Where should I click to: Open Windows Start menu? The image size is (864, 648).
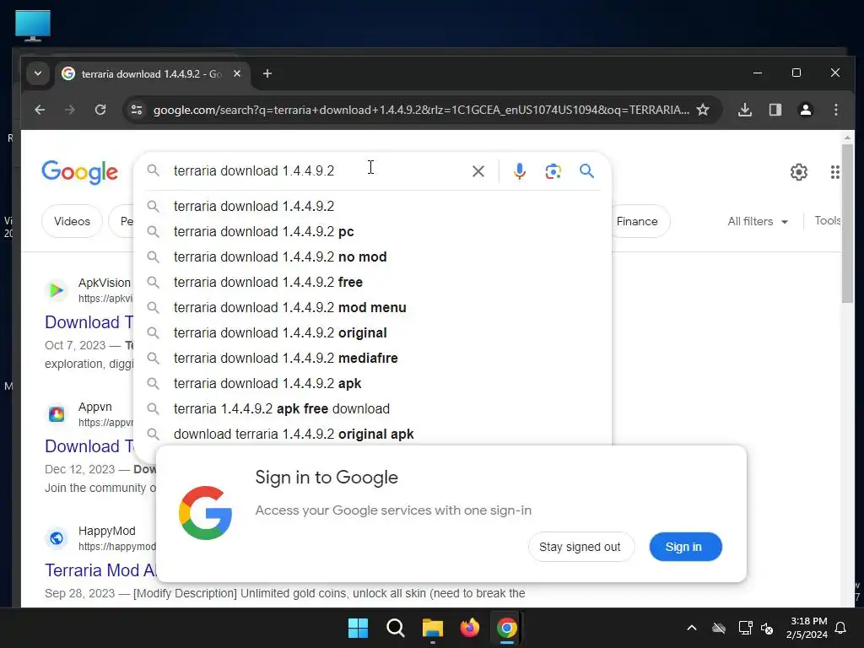(358, 628)
